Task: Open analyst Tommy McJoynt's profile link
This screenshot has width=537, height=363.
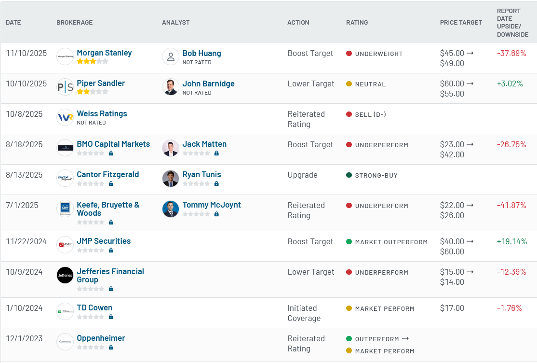Action: [212, 205]
